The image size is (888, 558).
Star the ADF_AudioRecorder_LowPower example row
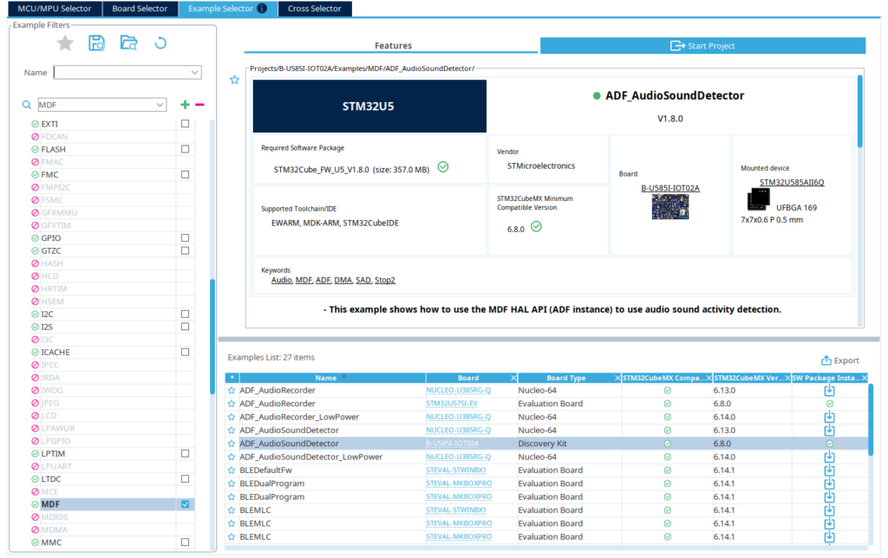point(232,417)
